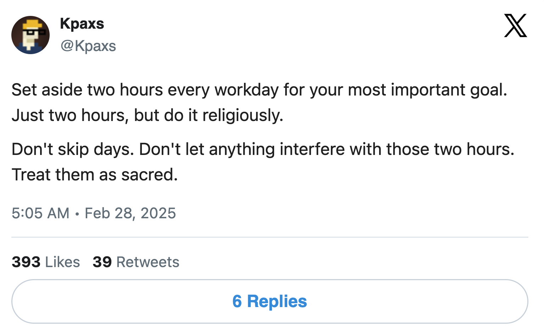Screen dimensions: 544x329
Task: Click the number 393 in the stats
Action: 26,262
